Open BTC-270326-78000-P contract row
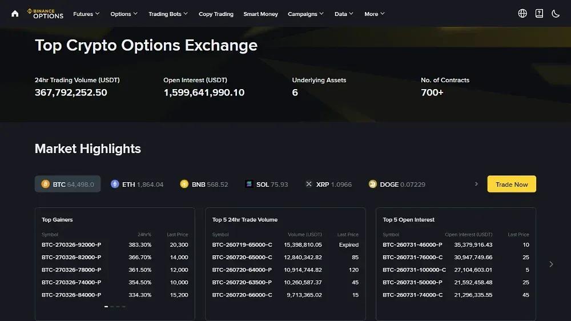The image size is (571, 321). point(115,270)
